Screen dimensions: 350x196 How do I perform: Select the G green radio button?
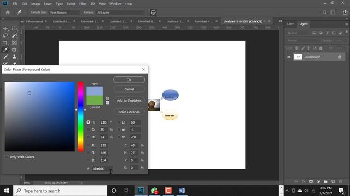[x=89, y=153]
